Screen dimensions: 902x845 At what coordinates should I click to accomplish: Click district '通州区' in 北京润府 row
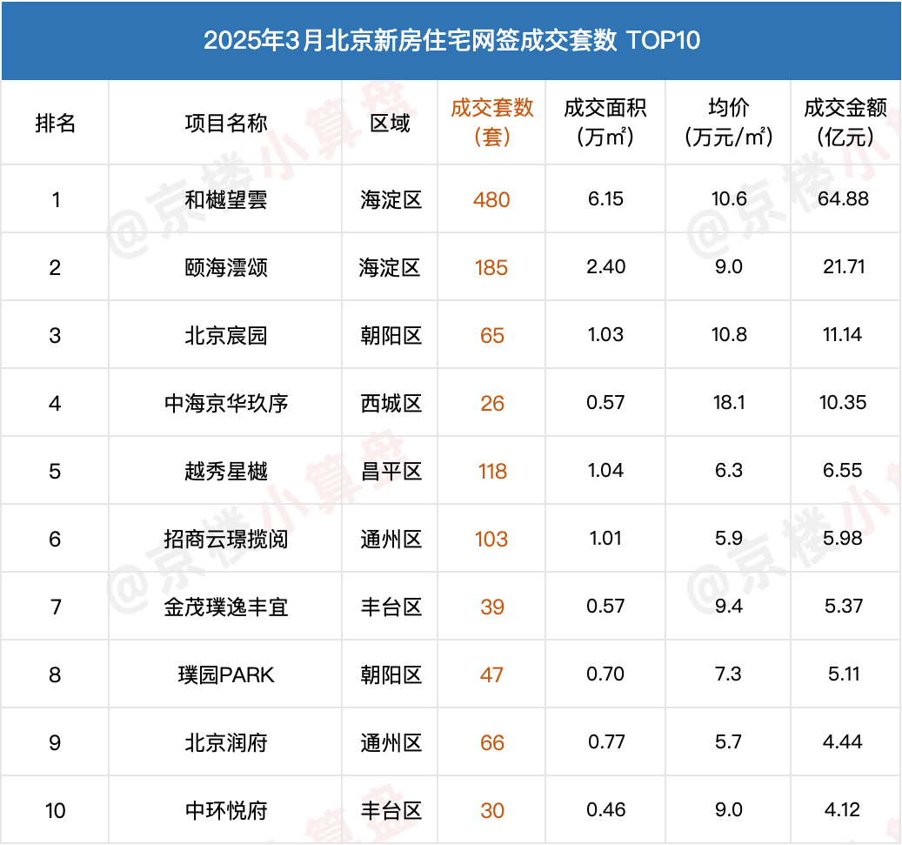click(391, 742)
